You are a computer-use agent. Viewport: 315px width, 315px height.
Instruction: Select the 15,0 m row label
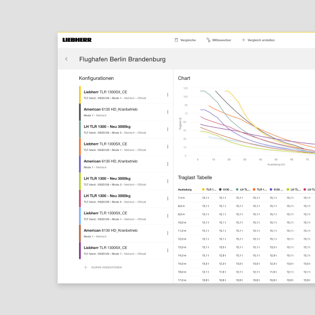(x=182, y=264)
